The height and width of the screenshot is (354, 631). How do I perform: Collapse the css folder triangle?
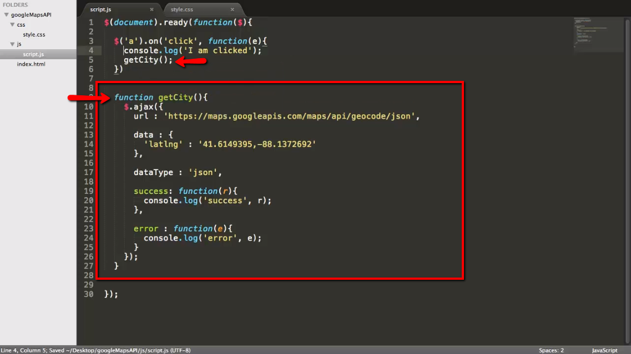12,24
